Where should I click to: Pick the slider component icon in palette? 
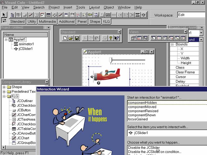[144, 15]
